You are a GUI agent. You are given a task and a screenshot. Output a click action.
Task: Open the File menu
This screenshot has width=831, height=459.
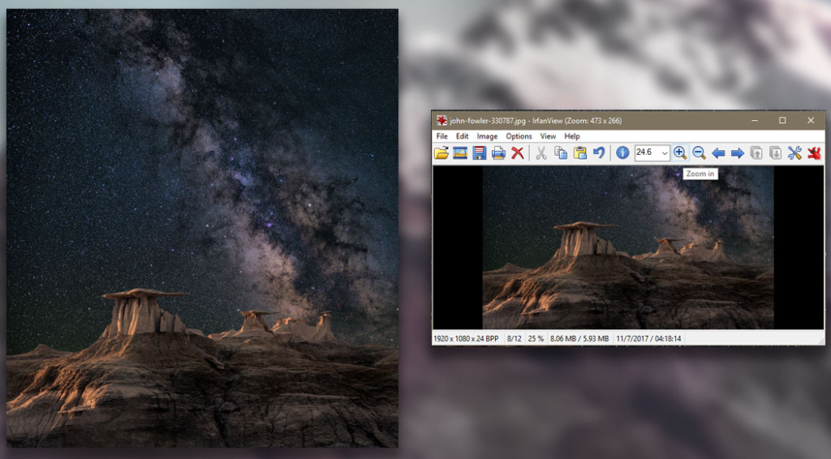coord(442,136)
